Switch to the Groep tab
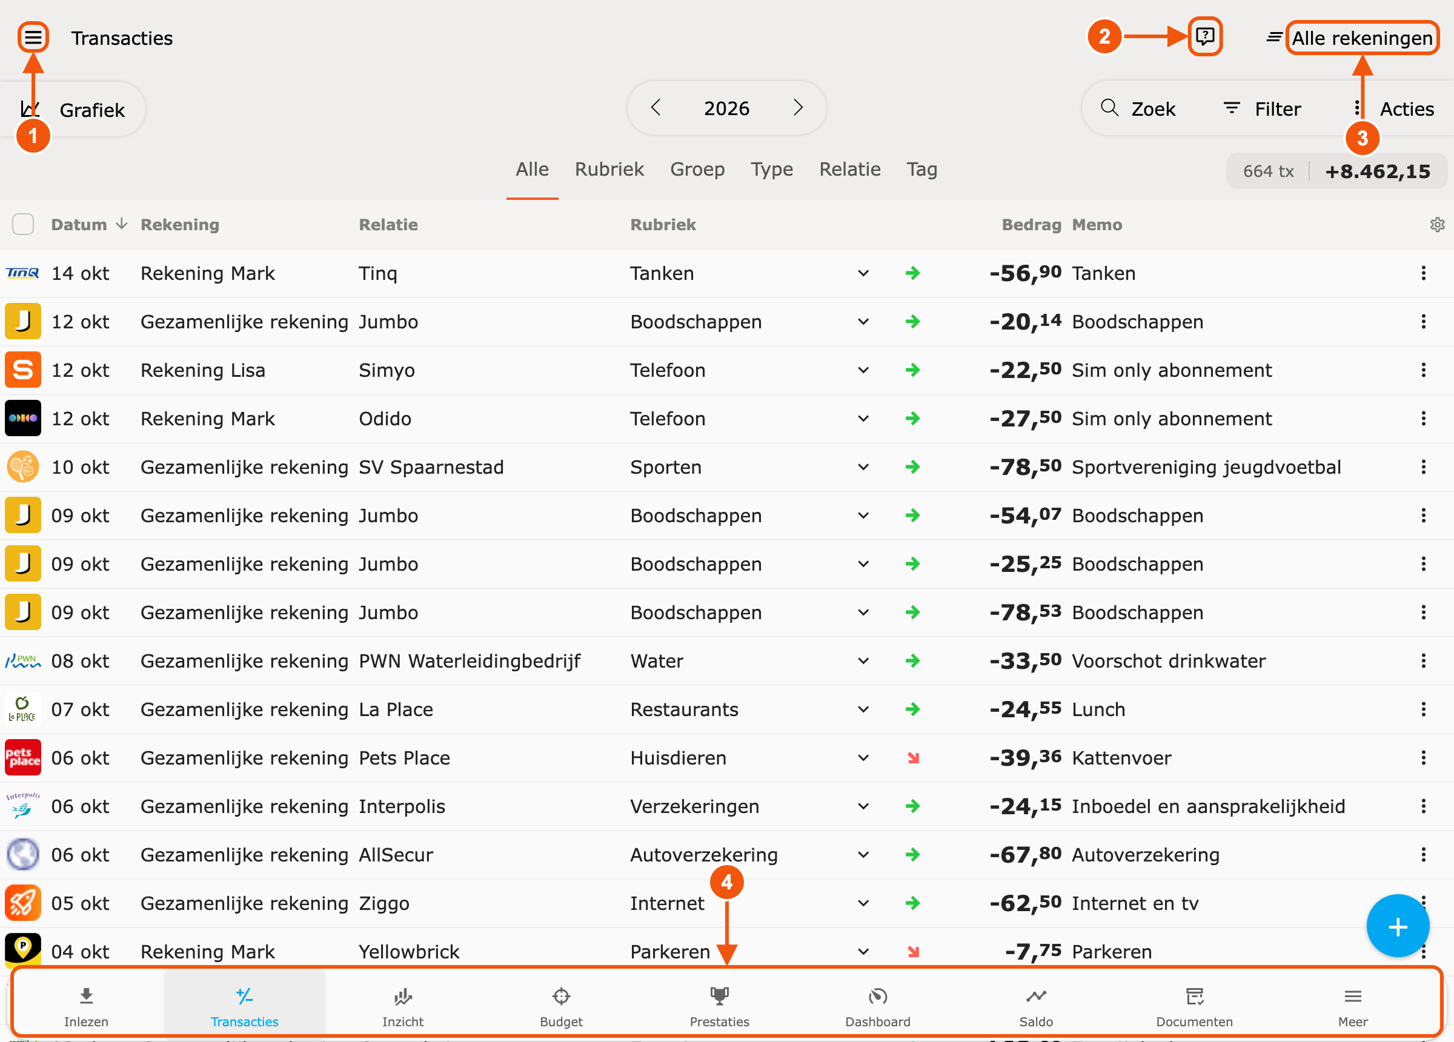 [697, 169]
